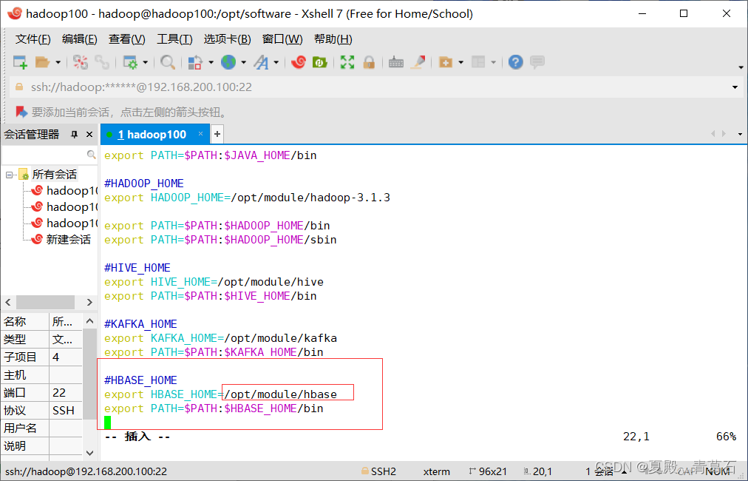Click the lock screen icon
The image size is (748, 481).
[x=369, y=62]
